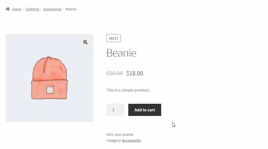Image resolution: width=268 pixels, height=149 pixels.
Task: Open the product image zoom magnifier
Action: tap(85, 42)
